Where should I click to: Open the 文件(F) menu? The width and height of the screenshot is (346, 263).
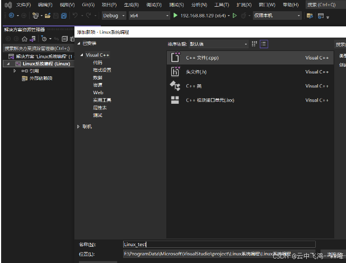[x=24, y=5]
